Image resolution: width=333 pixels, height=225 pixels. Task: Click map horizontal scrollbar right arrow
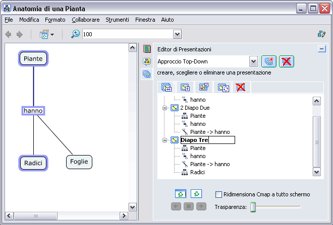[x=124, y=216]
